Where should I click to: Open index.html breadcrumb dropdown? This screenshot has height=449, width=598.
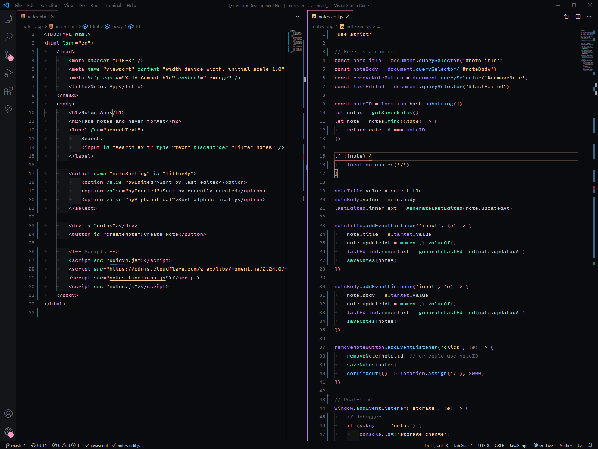(63, 26)
